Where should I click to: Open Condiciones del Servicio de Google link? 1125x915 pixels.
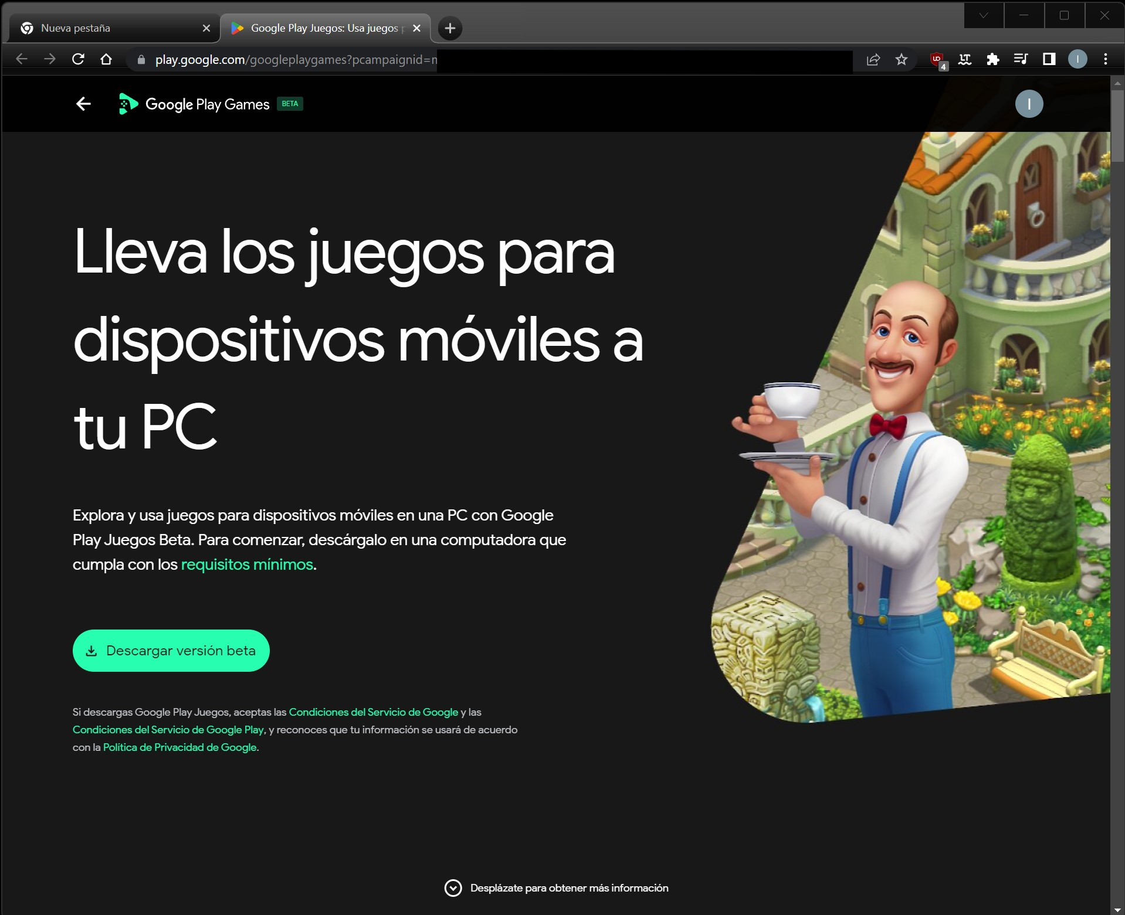pyautogui.click(x=373, y=712)
